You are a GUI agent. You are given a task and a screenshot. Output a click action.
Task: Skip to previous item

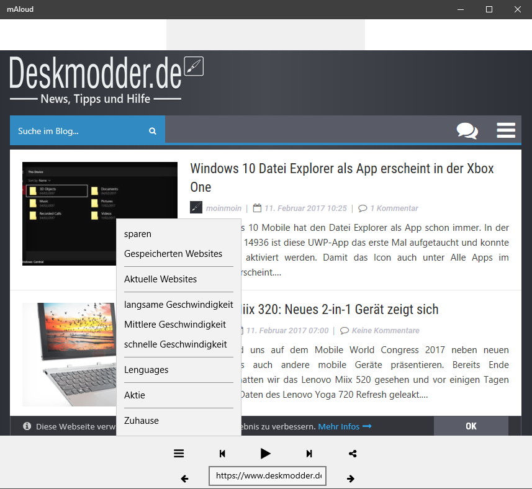point(222,454)
